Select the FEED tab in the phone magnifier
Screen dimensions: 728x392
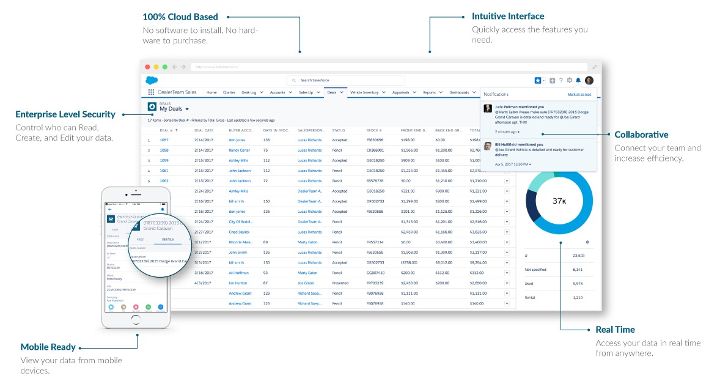coord(140,239)
